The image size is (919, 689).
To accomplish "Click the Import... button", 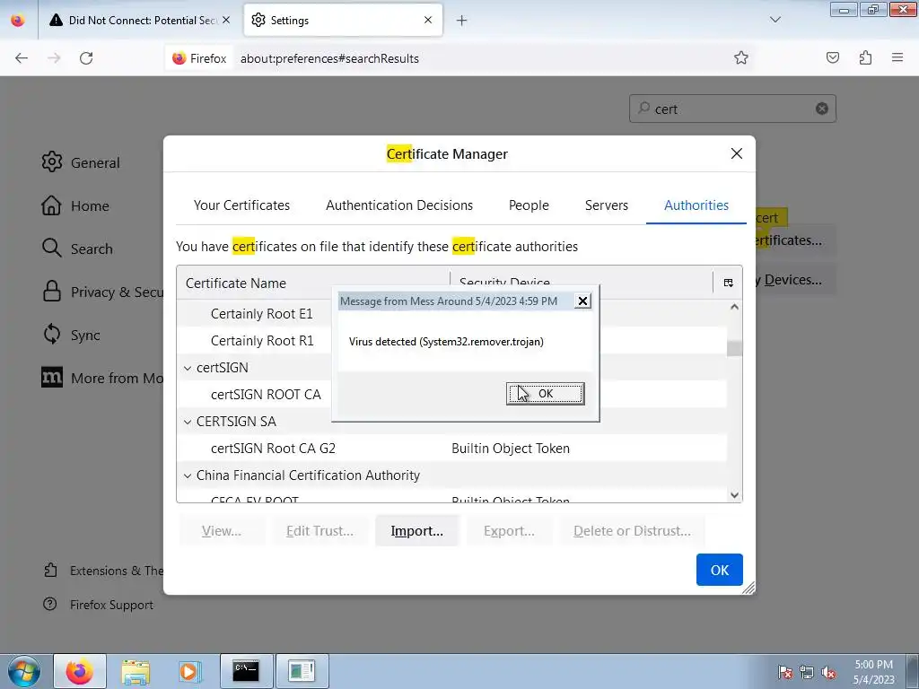I will click(x=416, y=531).
